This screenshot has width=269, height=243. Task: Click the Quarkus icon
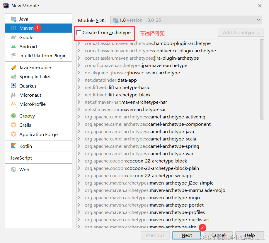13,86
